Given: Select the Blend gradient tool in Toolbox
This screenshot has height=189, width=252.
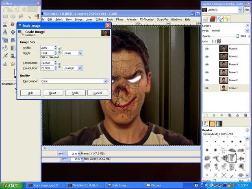Looking at the screenshot, I should (x=13, y=48).
